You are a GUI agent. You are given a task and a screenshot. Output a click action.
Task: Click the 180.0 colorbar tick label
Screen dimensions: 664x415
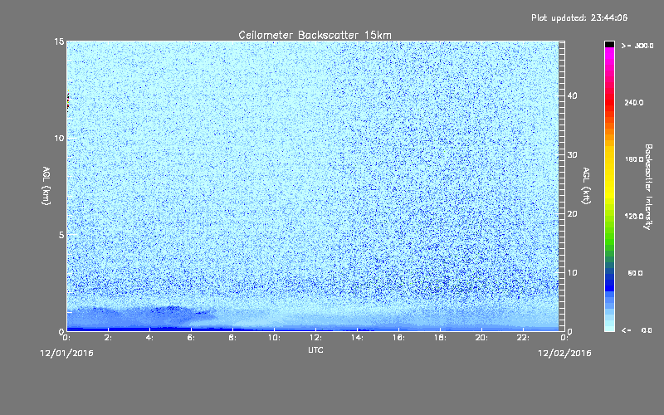tap(634, 159)
